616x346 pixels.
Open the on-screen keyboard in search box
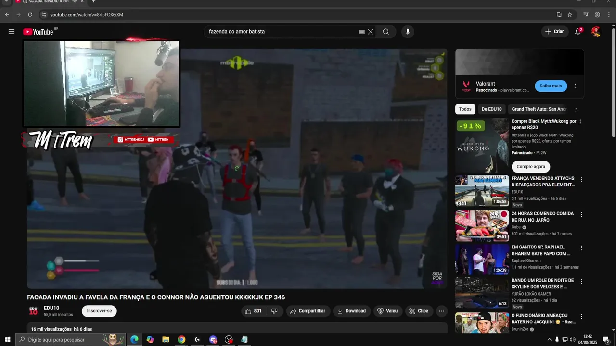(361, 32)
